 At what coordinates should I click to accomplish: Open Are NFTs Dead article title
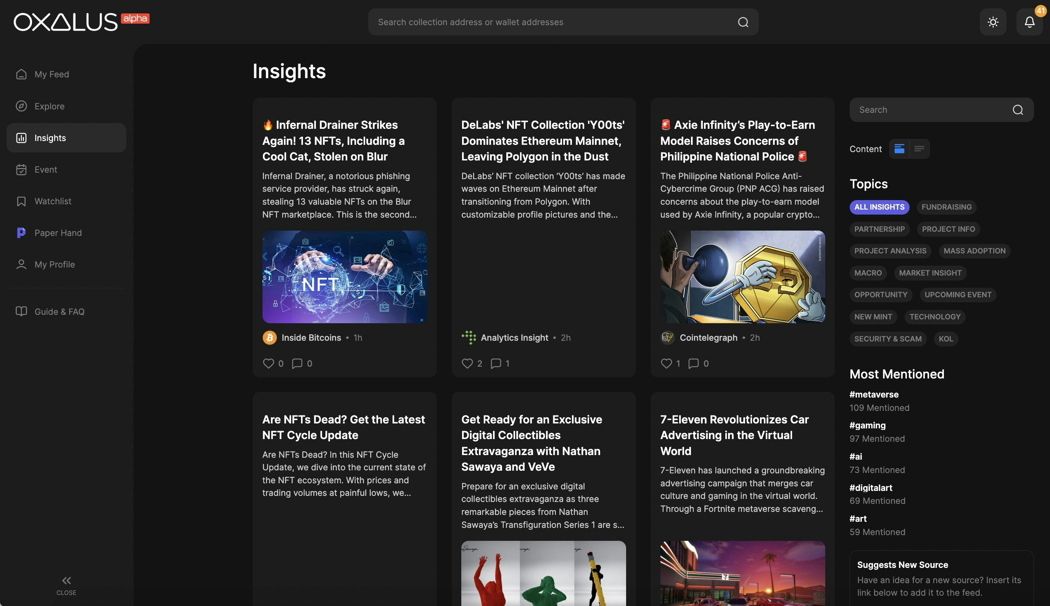coord(344,427)
